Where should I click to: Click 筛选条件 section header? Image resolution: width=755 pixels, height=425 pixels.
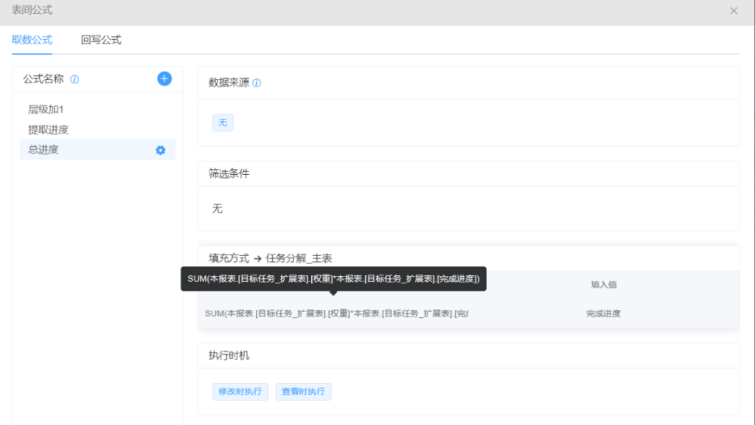229,174
